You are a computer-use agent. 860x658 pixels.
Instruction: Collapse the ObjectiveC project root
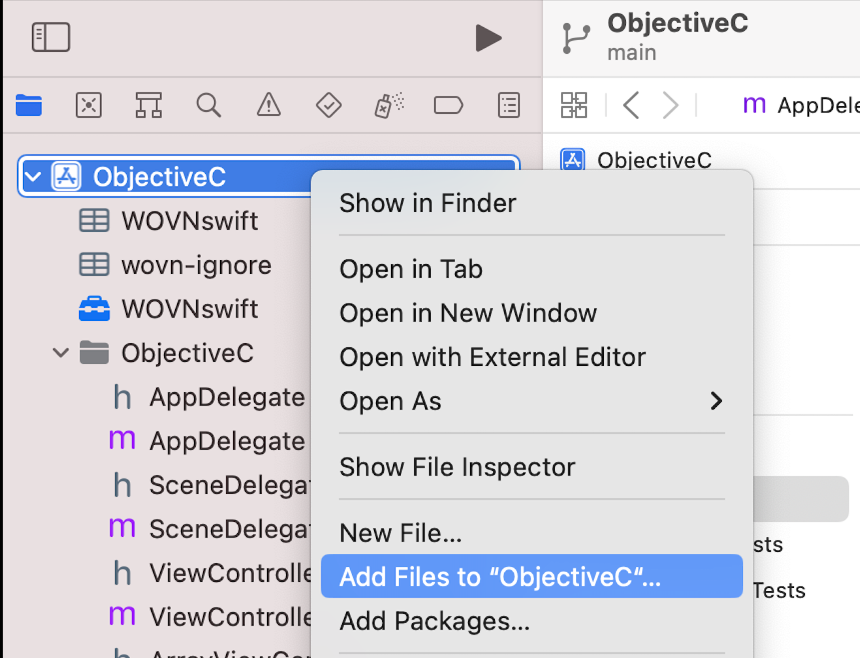(x=33, y=177)
